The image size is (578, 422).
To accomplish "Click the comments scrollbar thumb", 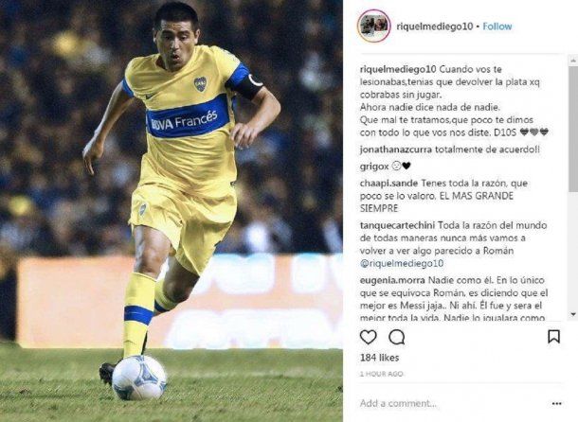I will (x=573, y=129).
